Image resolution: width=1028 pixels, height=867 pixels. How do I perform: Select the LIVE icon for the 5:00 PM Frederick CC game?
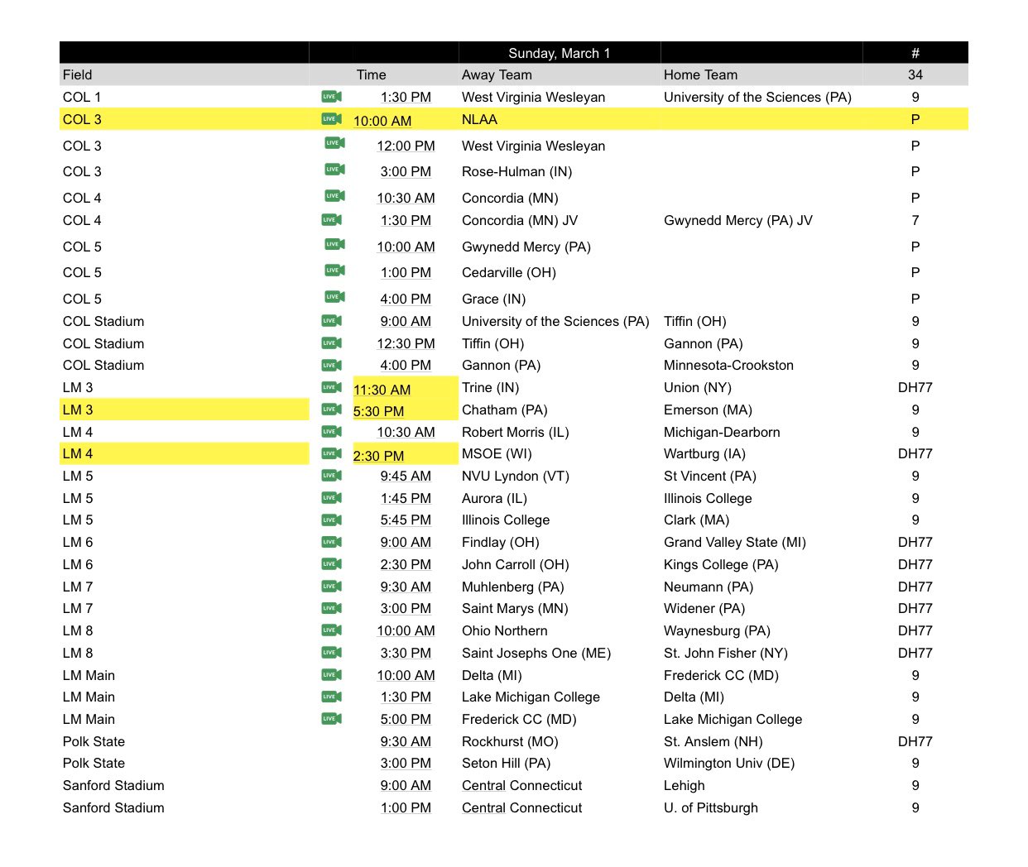point(330,716)
